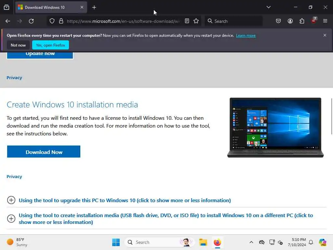Open Using the tool to create installation media link
Screen dimensions: 333x250
pyautogui.click(x=166, y=219)
